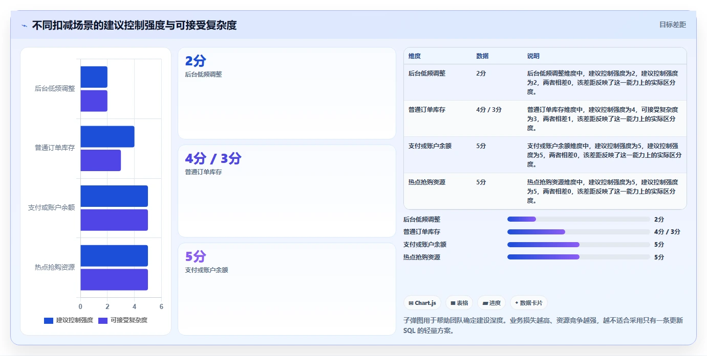Click the 4分 / 3分 data card
The image size is (707, 356).
point(287,191)
